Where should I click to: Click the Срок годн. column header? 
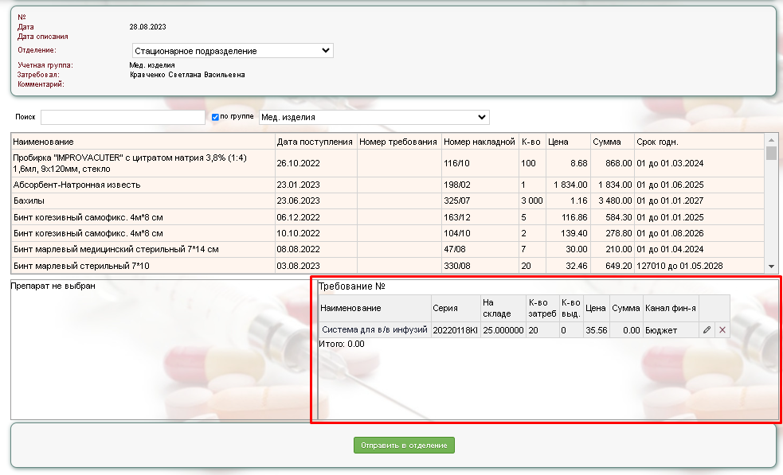pyautogui.click(x=657, y=142)
